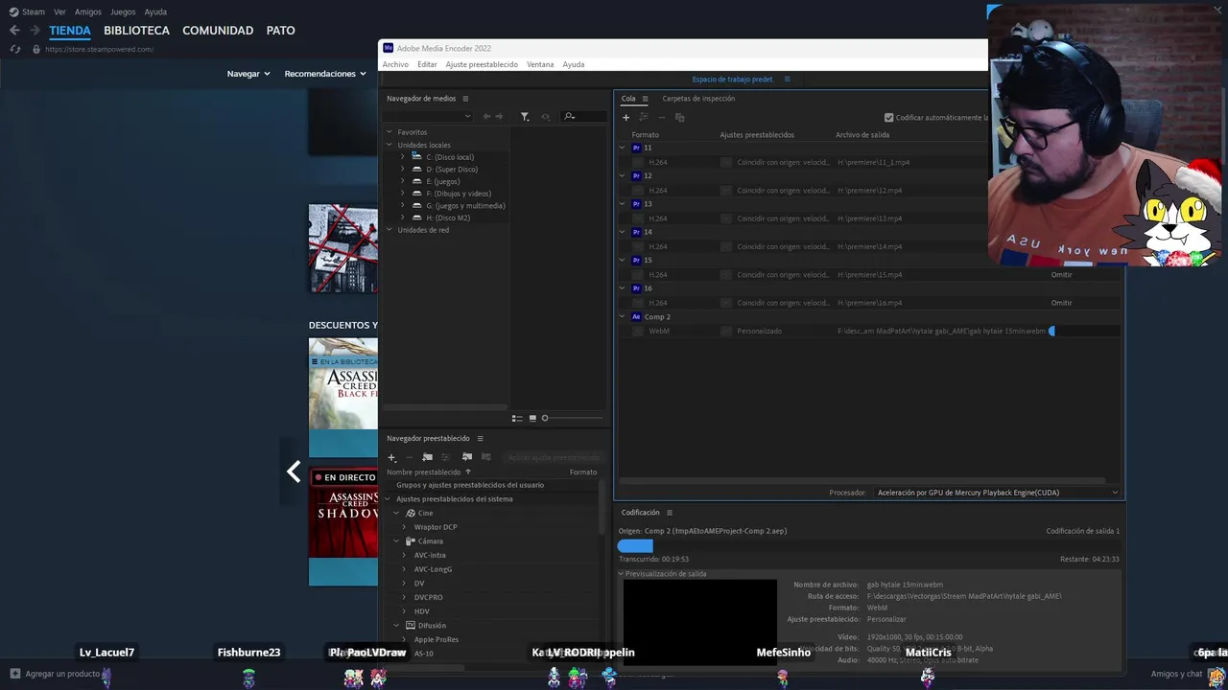Click the Personalizado preset of Comp 2
Screen dimensions: 1228x690
pos(759,331)
